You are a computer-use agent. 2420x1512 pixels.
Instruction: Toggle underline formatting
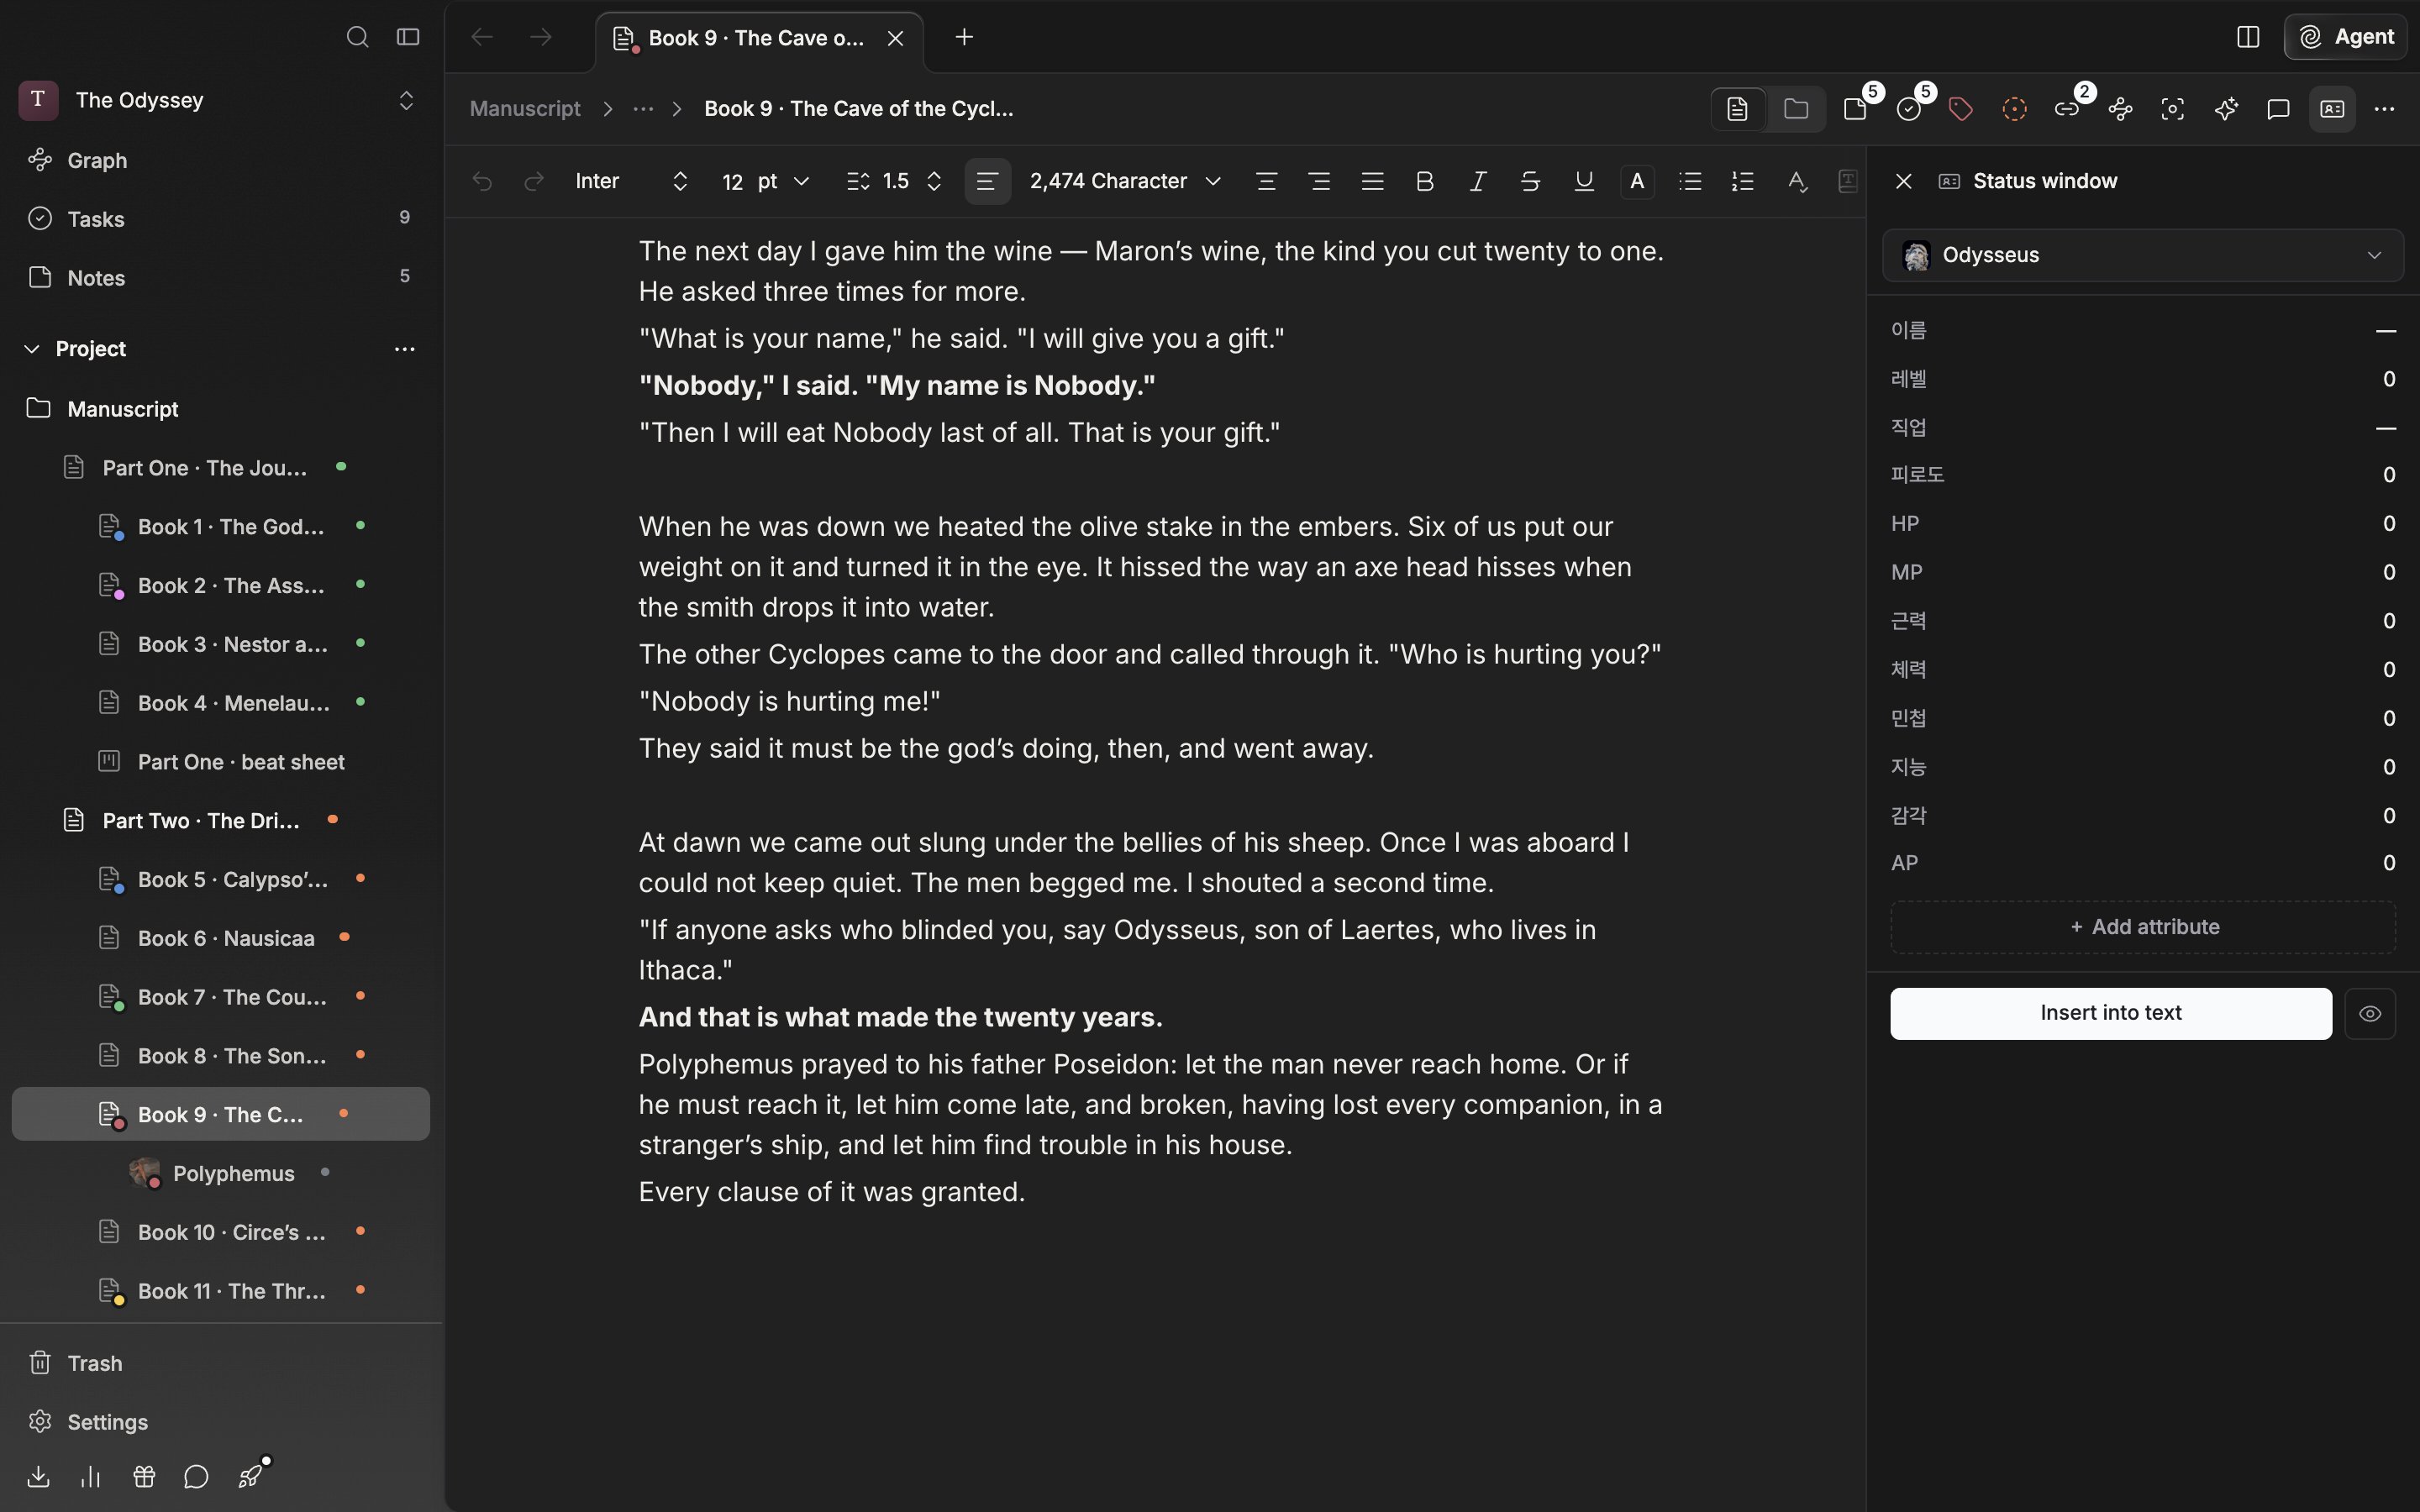(1584, 181)
